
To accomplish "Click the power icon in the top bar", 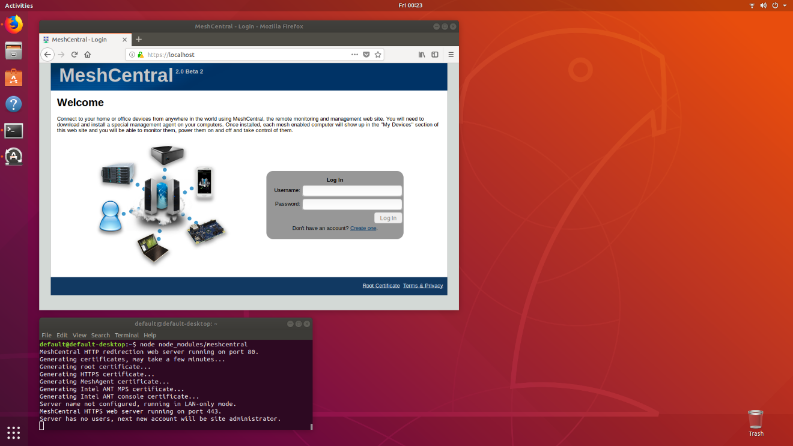I will click(x=775, y=5).
